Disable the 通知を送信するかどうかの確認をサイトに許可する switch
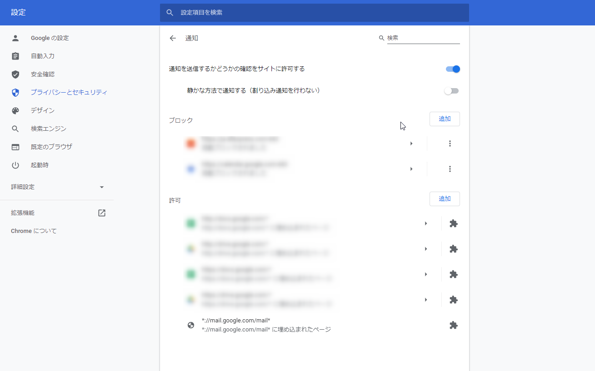595x371 pixels. [x=453, y=69]
